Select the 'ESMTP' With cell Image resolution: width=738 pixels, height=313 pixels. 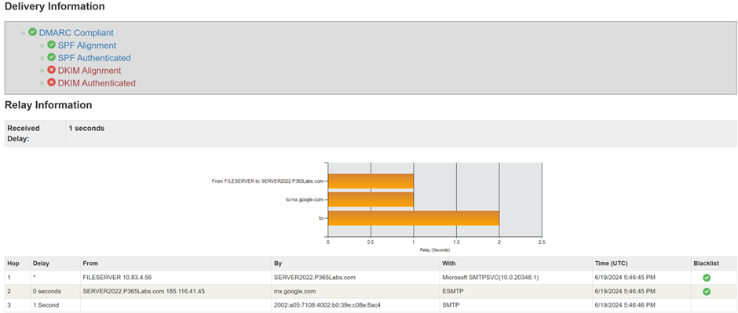(x=516, y=291)
